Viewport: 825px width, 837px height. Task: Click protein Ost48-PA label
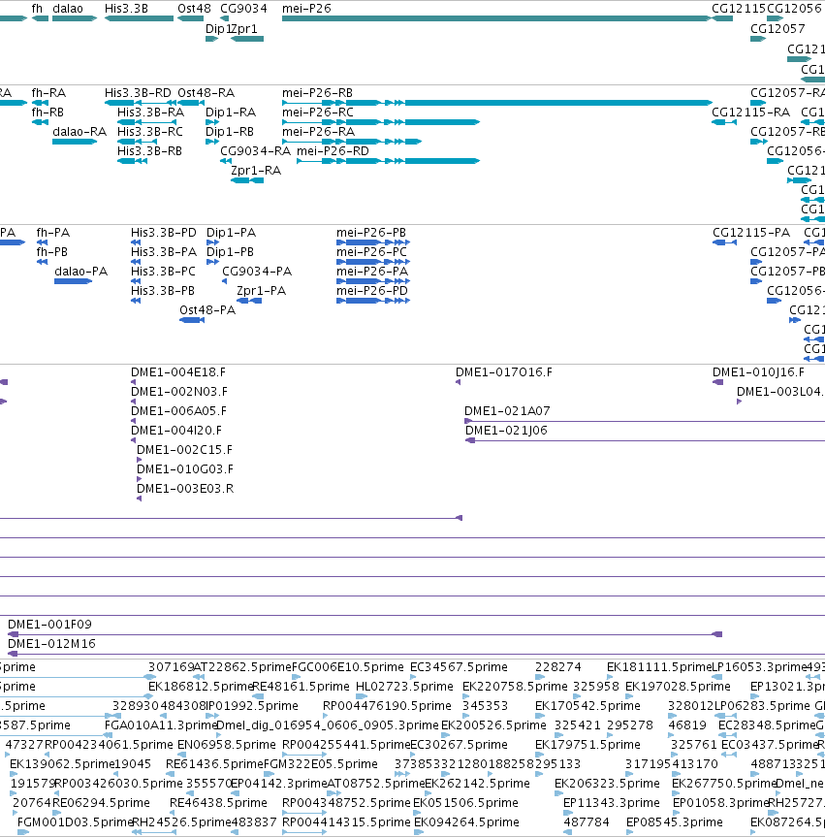click(207, 310)
